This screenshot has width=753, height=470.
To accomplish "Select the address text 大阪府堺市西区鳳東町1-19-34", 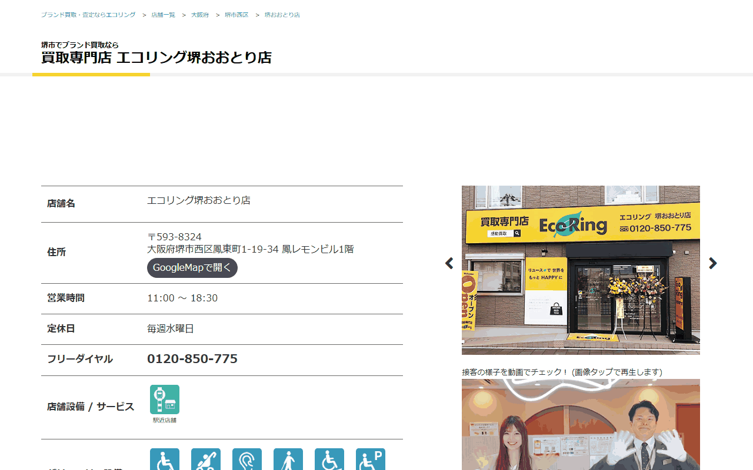I will click(213, 249).
